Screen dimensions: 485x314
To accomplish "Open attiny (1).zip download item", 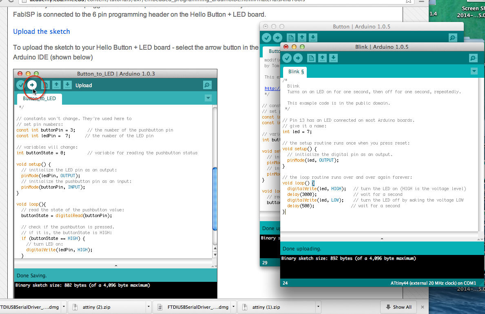I will [277, 307].
